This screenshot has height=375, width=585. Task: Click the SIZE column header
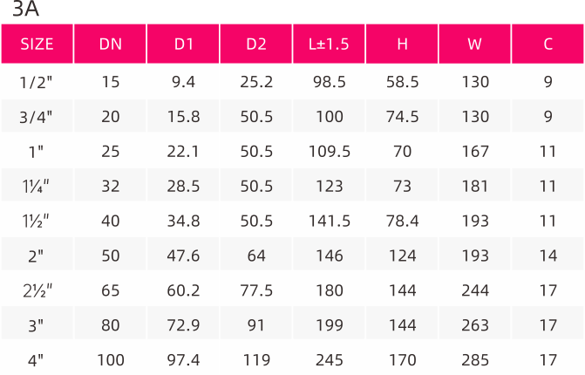[37, 44]
